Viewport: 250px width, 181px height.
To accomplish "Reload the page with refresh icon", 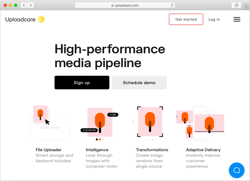I will (172, 5).
